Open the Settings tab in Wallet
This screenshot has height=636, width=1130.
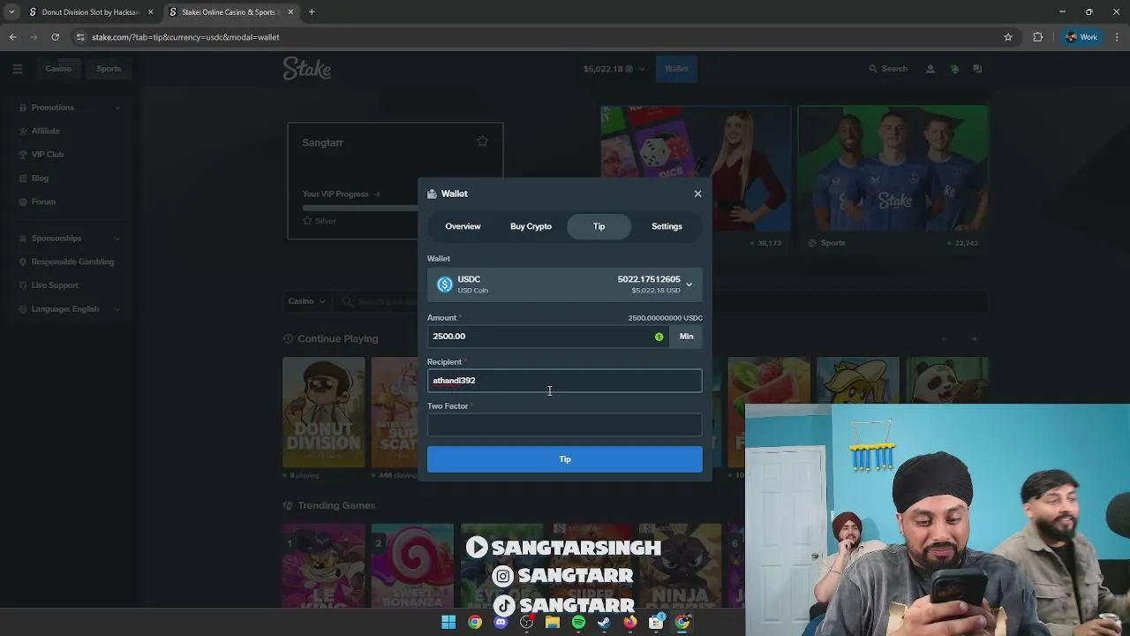point(667,226)
